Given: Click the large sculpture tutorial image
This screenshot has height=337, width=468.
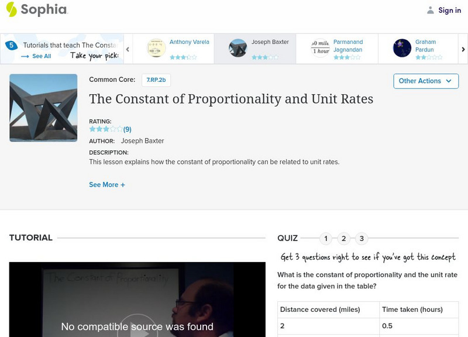Looking at the screenshot, I should pos(43,108).
